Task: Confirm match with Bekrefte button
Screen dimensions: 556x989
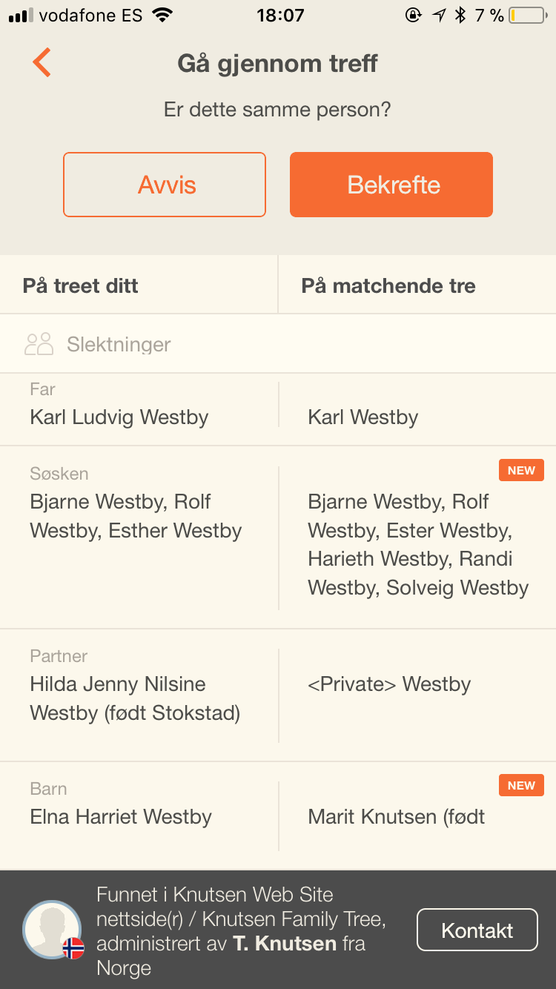Action: coord(391,185)
